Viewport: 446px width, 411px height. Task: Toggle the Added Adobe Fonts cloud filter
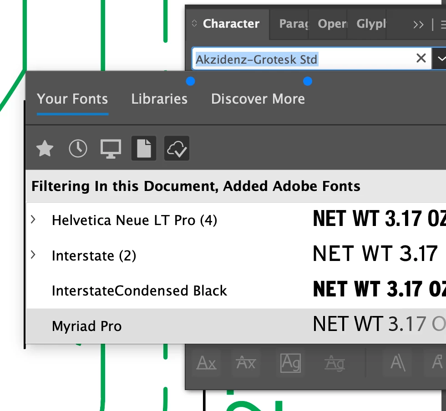pyautogui.click(x=177, y=148)
